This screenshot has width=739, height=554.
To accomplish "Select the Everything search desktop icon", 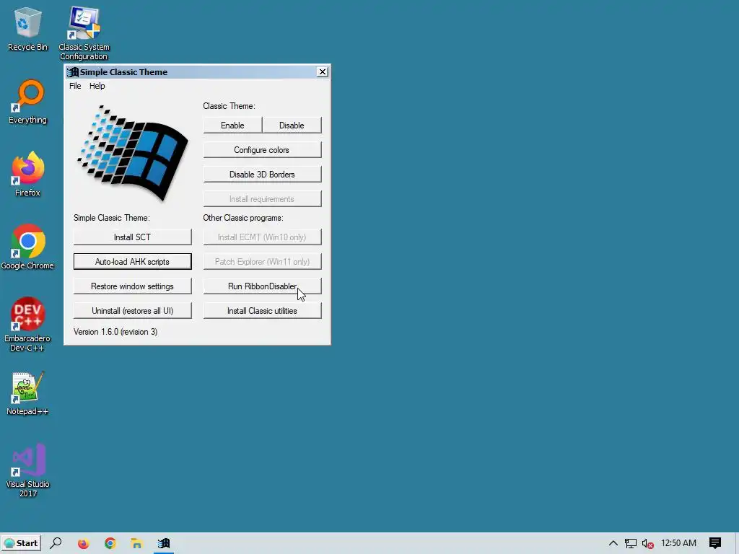I will [x=27, y=101].
